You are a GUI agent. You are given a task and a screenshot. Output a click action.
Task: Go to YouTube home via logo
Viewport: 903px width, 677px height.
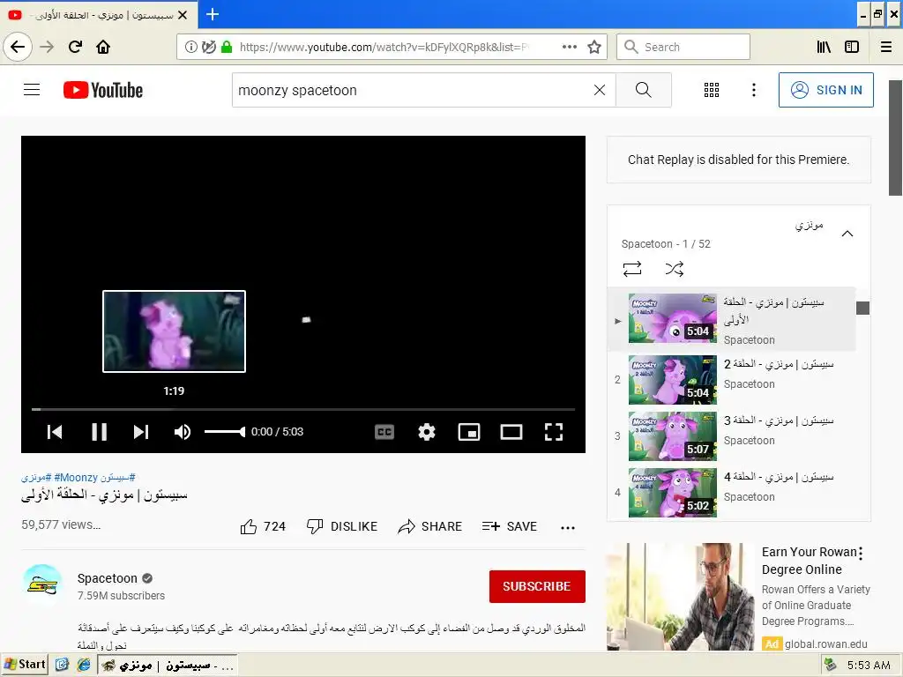tap(103, 91)
